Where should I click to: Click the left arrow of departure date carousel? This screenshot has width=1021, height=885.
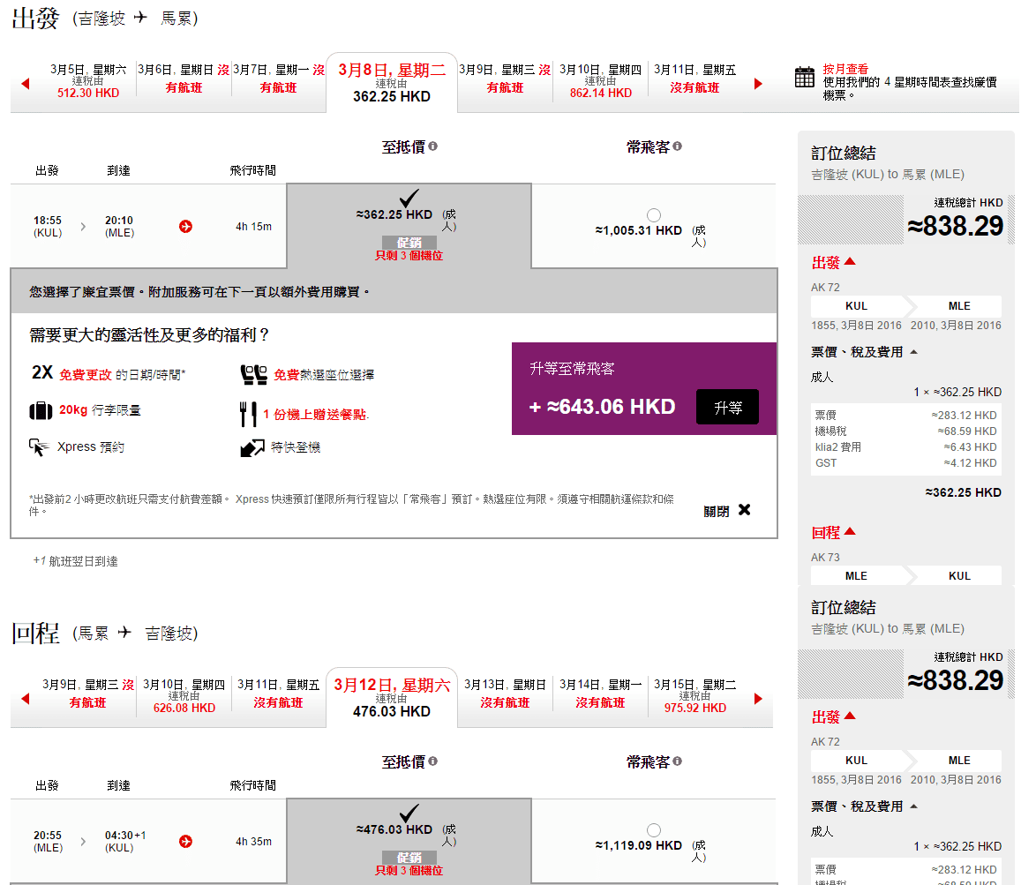25,84
